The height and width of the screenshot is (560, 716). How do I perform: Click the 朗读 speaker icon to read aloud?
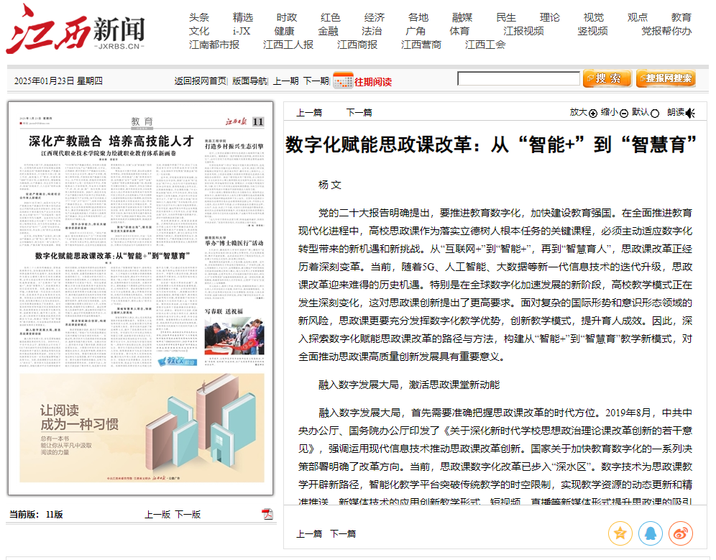coord(690,113)
